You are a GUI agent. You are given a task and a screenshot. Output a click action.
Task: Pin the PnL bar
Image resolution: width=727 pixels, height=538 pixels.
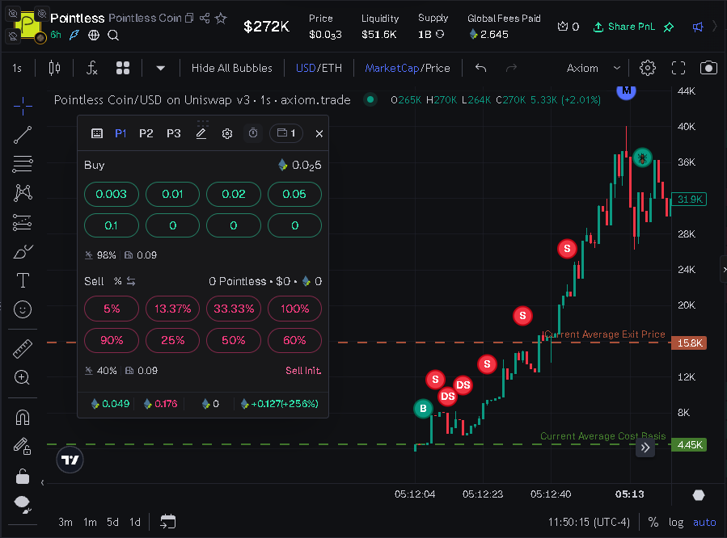pos(669,27)
